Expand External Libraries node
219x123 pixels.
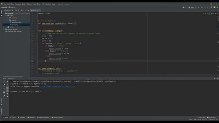4,29
